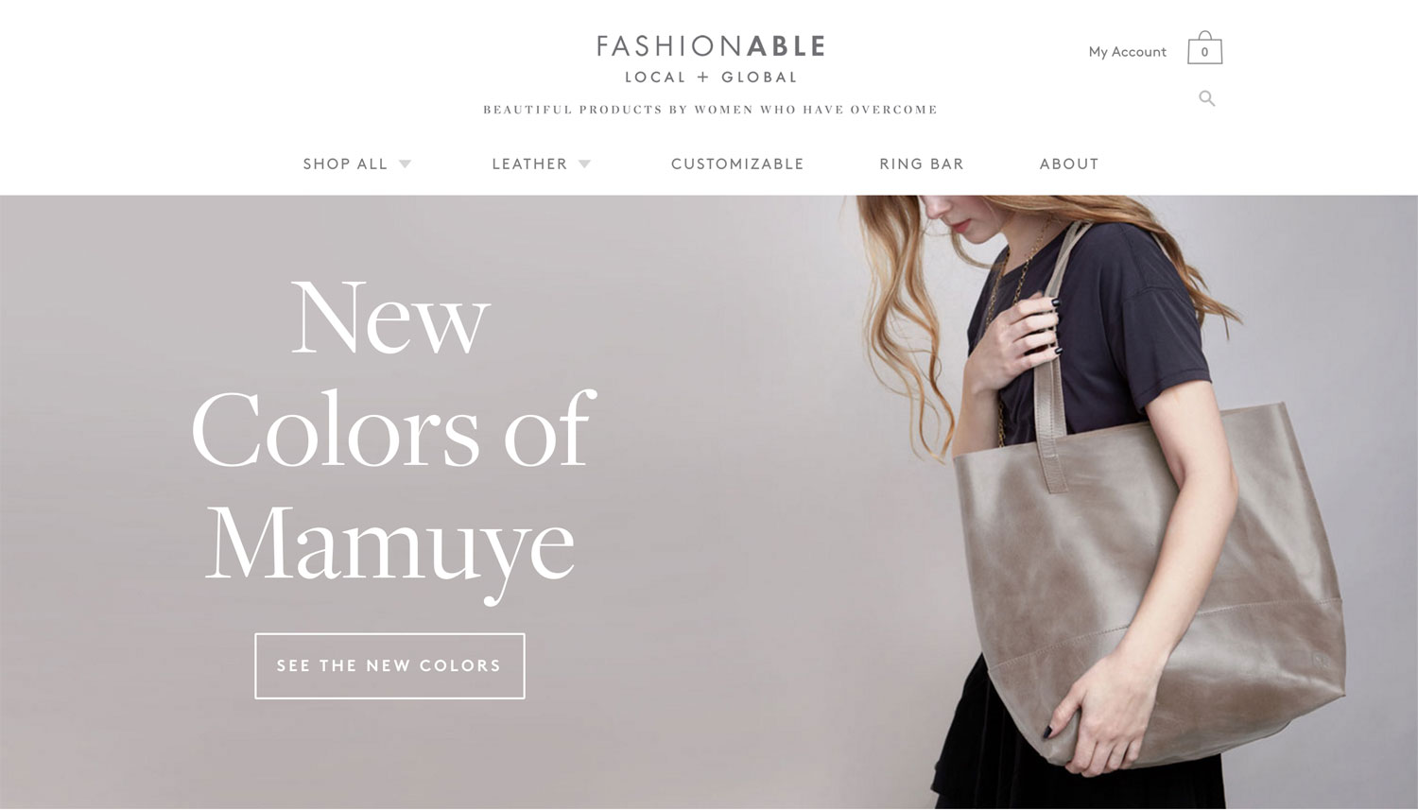Click the LOCAL + GLOBAL subtitle
The width and height of the screenshot is (1418, 810).
(711, 78)
